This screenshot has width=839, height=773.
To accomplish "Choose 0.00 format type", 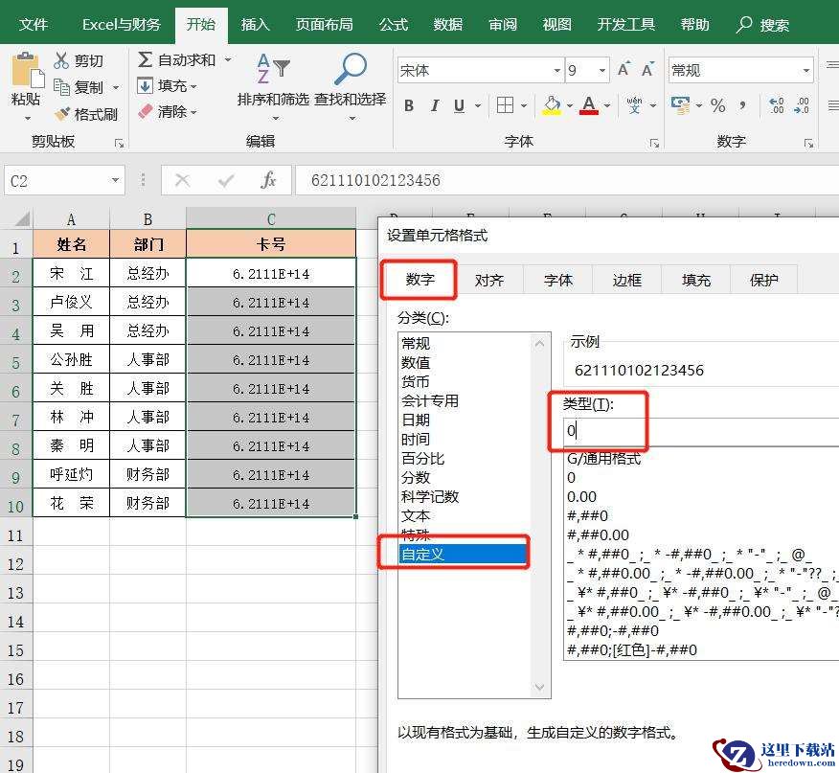I will (x=581, y=497).
